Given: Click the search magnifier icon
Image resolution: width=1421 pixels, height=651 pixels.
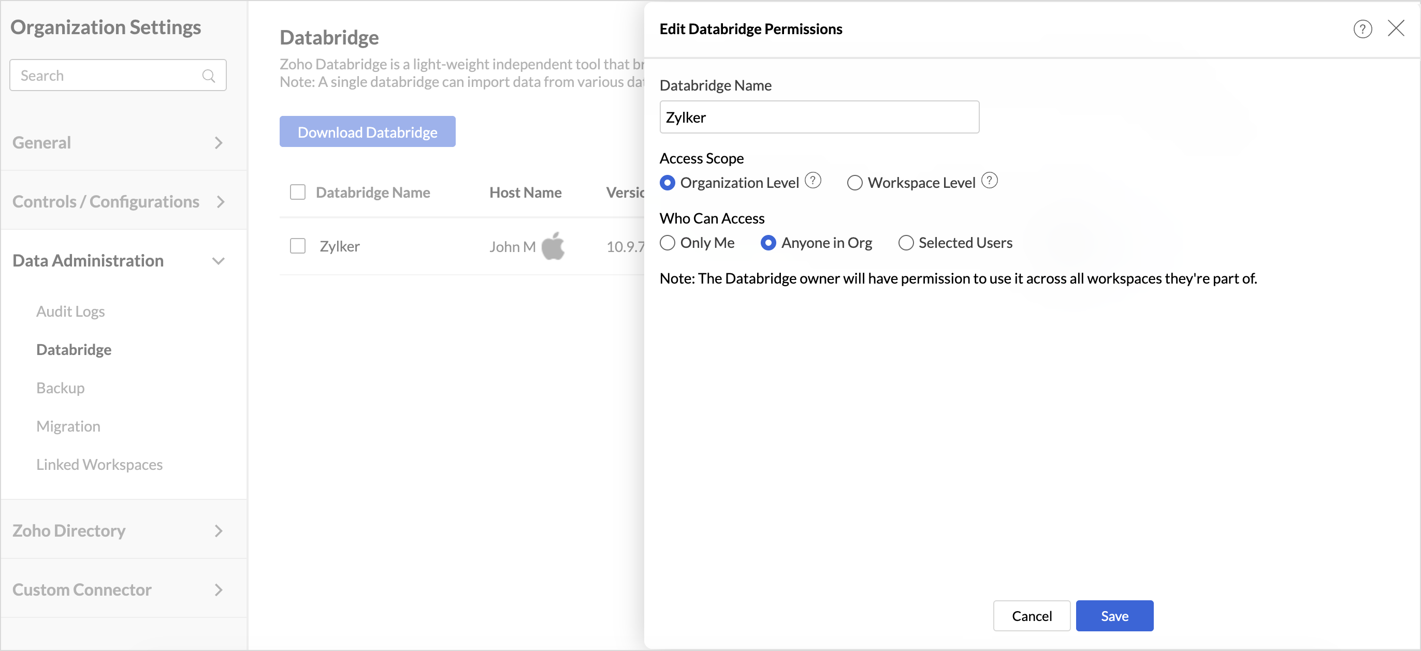Looking at the screenshot, I should [x=209, y=76].
